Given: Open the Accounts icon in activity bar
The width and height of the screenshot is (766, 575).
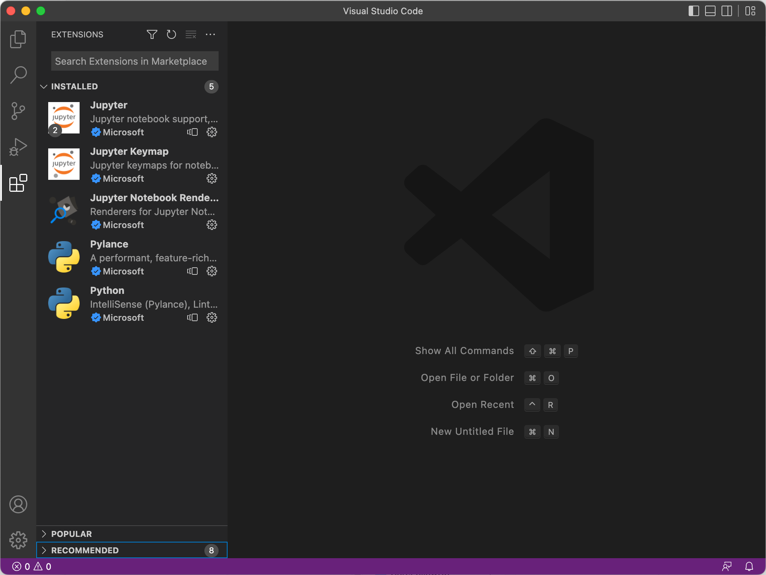Looking at the screenshot, I should [x=18, y=504].
